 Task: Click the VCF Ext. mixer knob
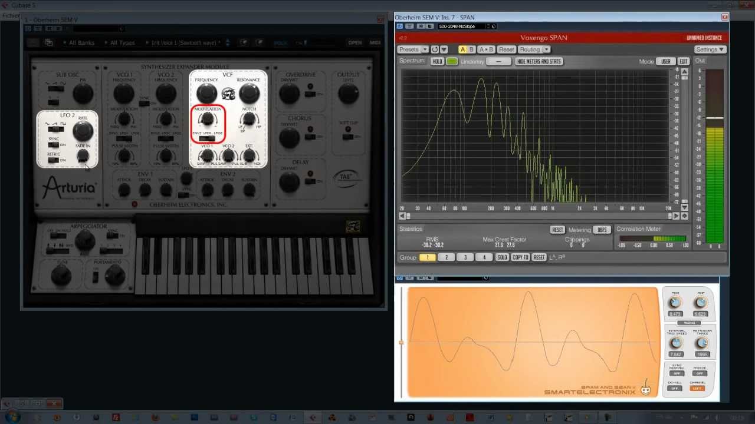pyautogui.click(x=249, y=156)
